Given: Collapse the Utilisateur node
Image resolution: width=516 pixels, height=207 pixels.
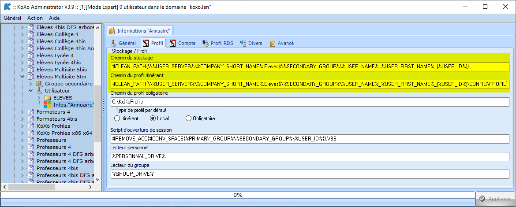Looking at the screenshot, I should coord(30,91).
